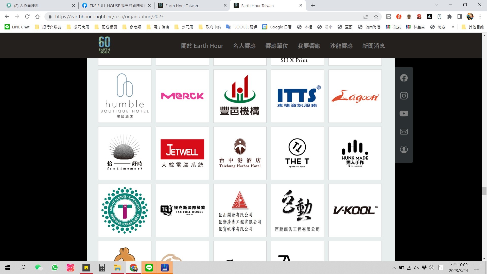This screenshot has width=487, height=274.
Task: Click the address bar dropdown expander
Action: click(x=435, y=5)
